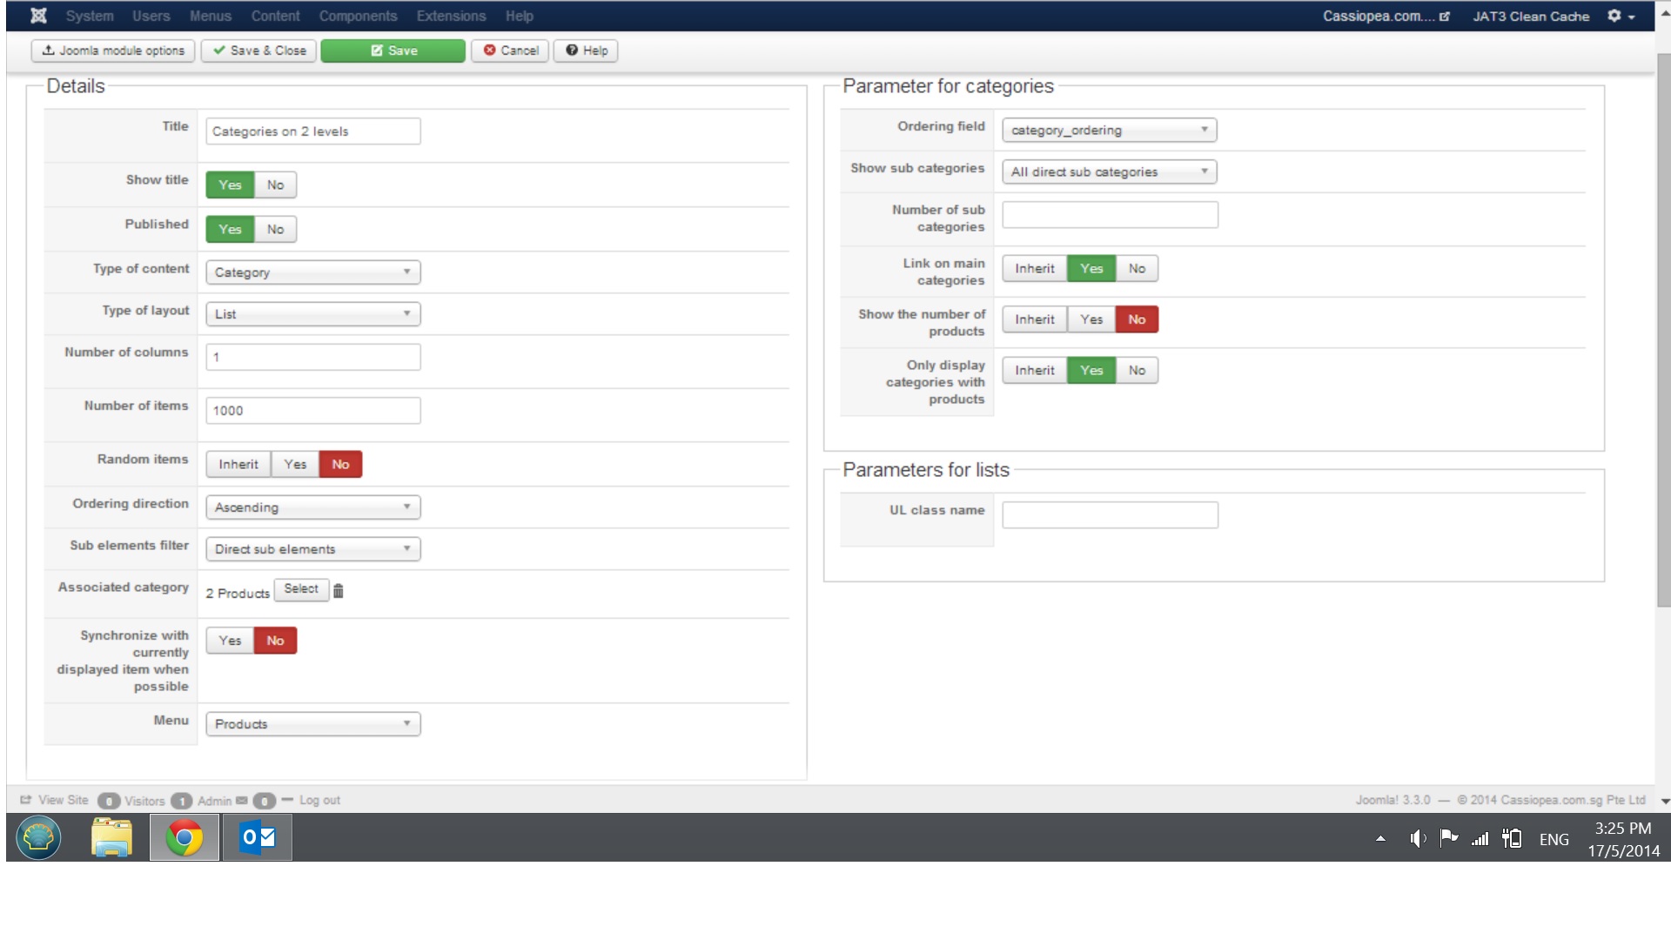
Task: Expand the Ordering direction dropdown
Action: pyautogui.click(x=312, y=507)
